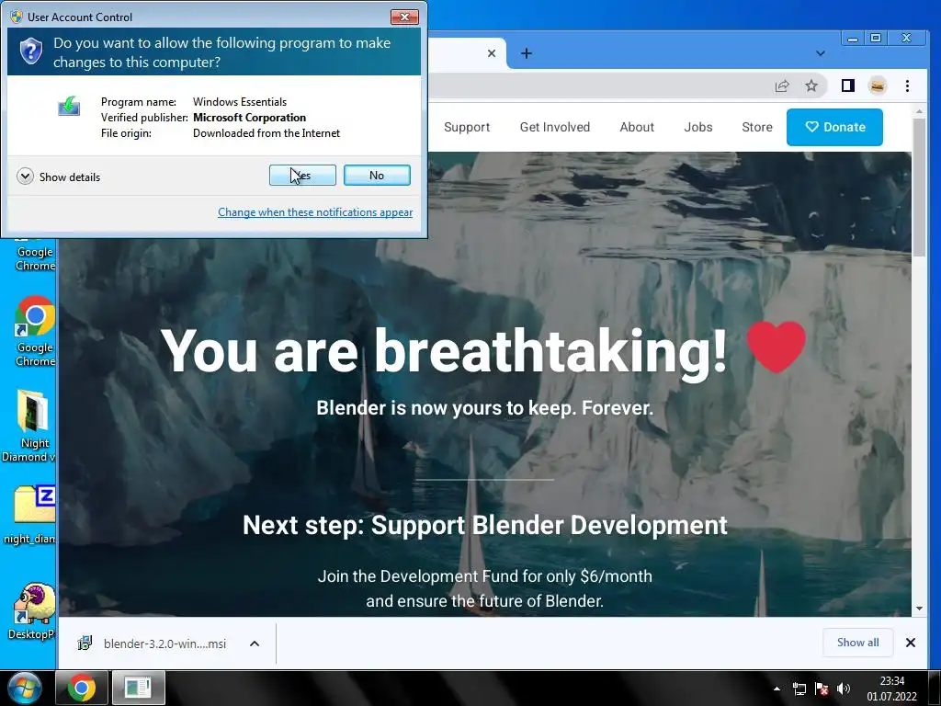Click the Windows Essentials installer program icon
This screenshot has height=706, width=941.
[x=69, y=107]
